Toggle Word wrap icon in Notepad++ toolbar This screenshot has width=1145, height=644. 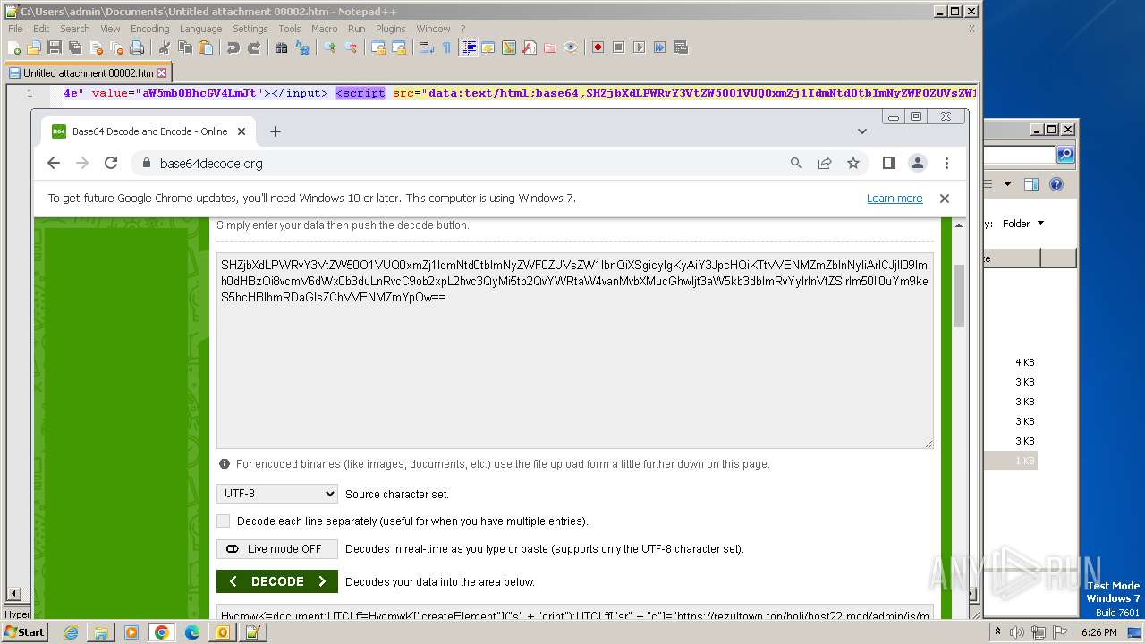pyautogui.click(x=426, y=47)
